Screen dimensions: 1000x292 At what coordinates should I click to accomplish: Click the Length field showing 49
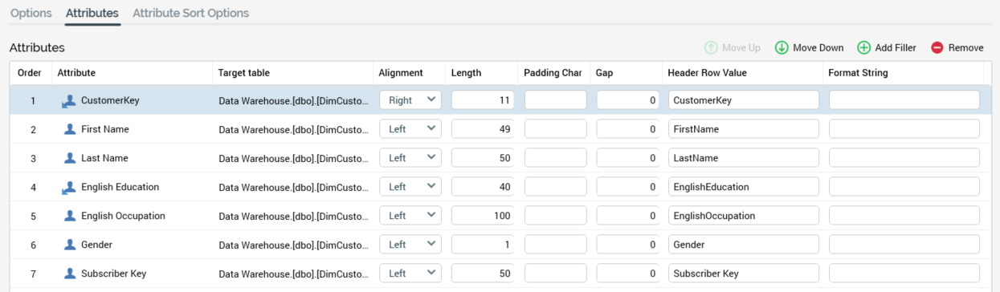[x=483, y=129]
